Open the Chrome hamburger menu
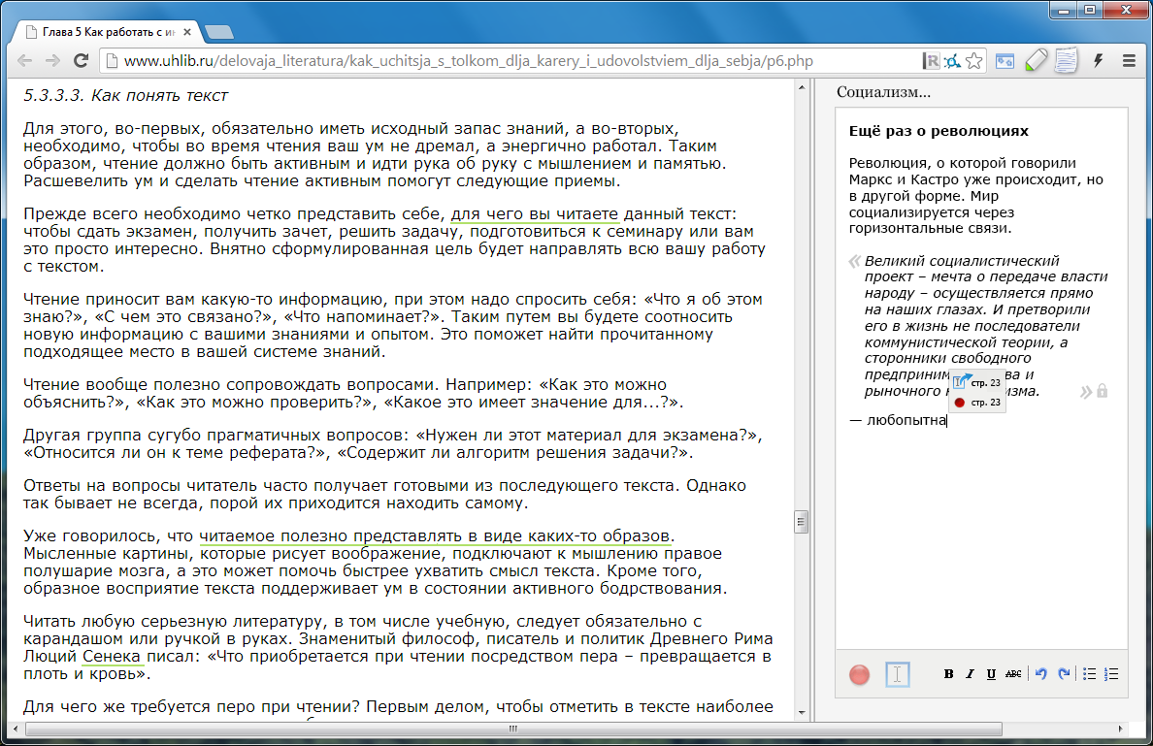Image resolution: width=1153 pixels, height=746 pixels. tap(1129, 61)
